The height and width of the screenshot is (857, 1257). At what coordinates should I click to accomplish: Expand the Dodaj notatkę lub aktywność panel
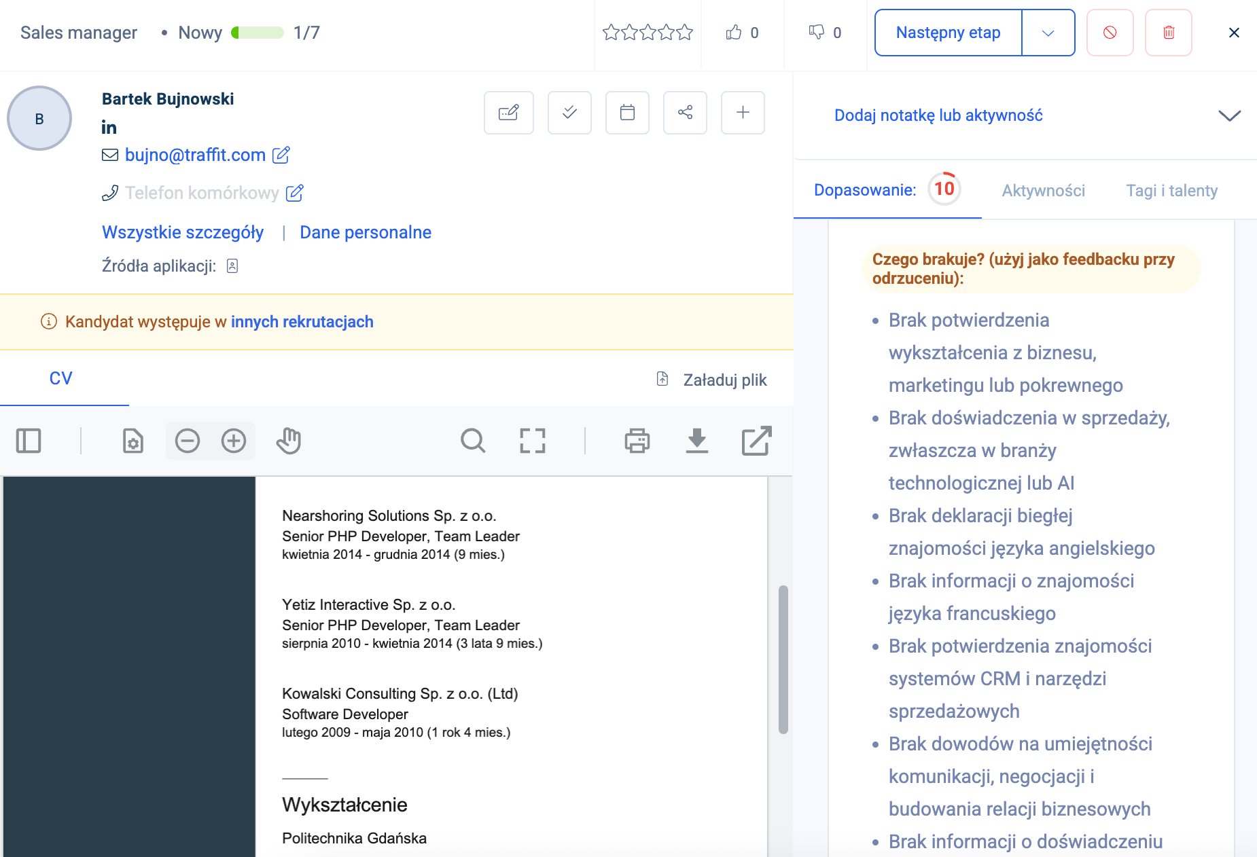click(1228, 115)
